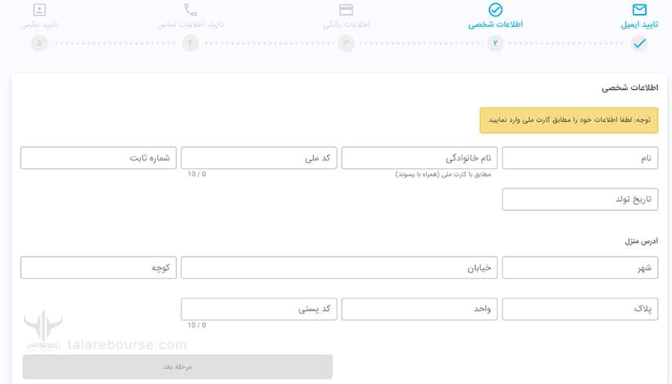
Task: Open the اطلاعات بانکی step label
Action: 346,25
